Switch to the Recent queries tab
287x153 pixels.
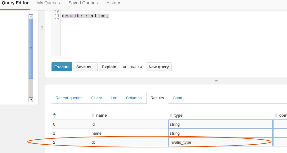pyautogui.click(x=69, y=98)
